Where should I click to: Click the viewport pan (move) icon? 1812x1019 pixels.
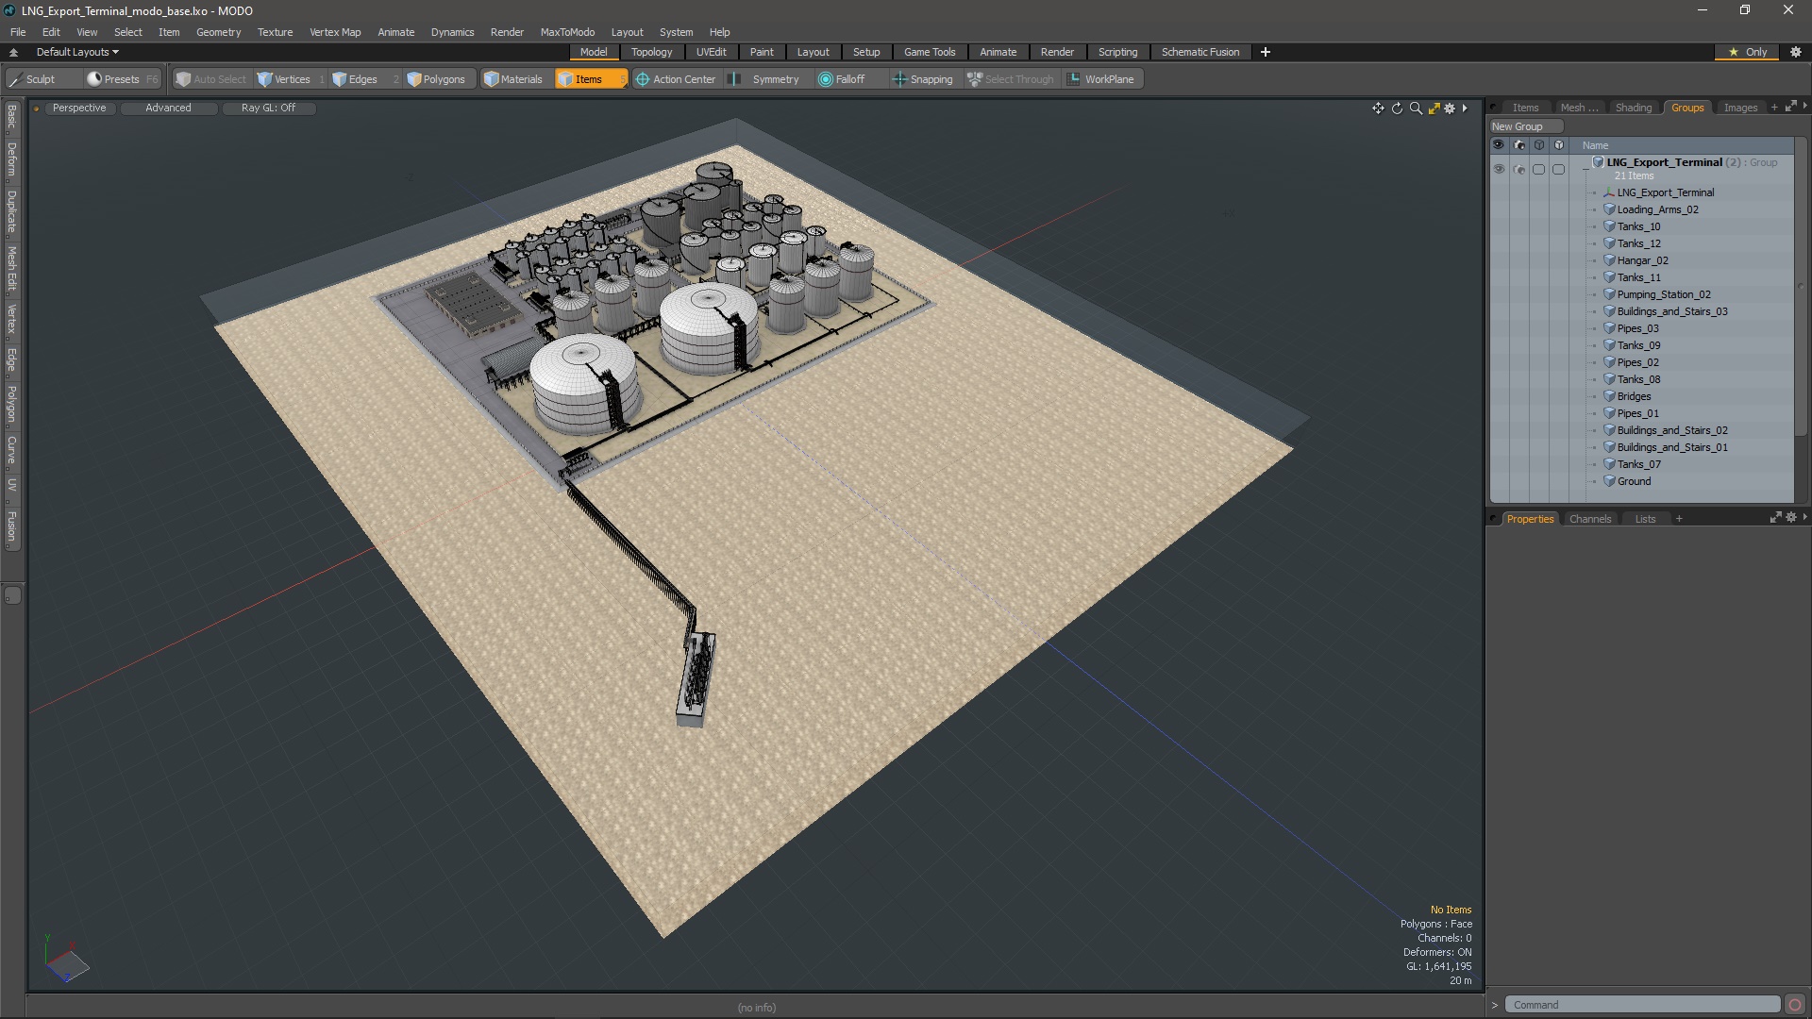pyautogui.click(x=1378, y=109)
